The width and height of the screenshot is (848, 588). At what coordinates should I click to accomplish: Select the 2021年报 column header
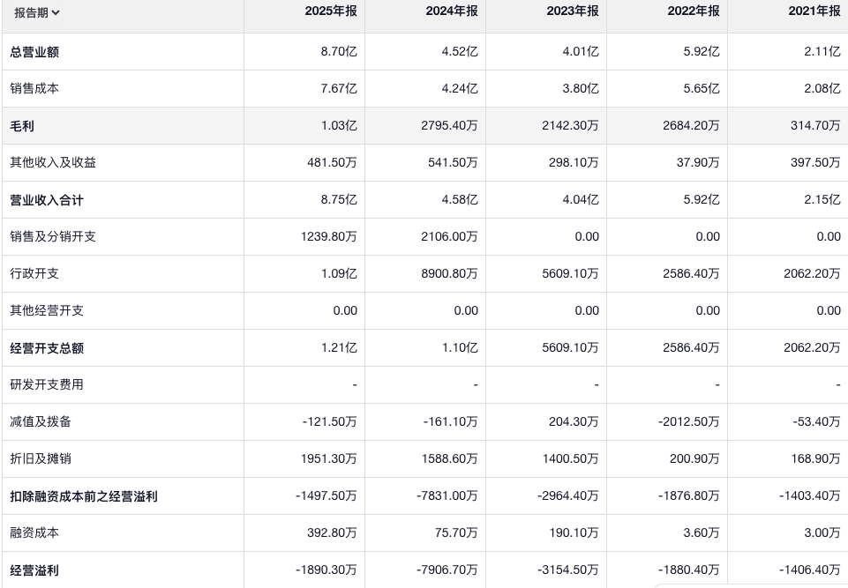click(x=814, y=11)
